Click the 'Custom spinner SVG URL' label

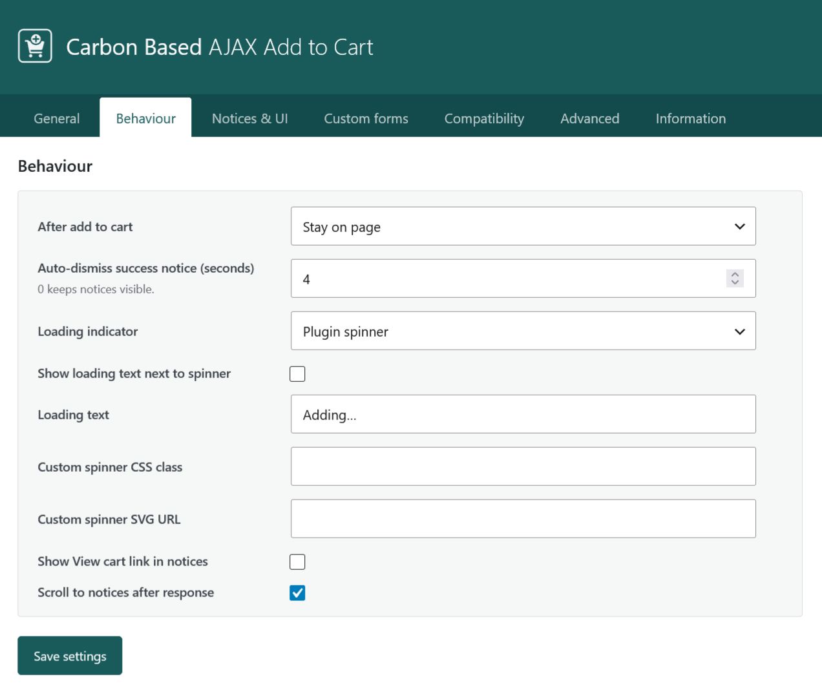point(109,519)
